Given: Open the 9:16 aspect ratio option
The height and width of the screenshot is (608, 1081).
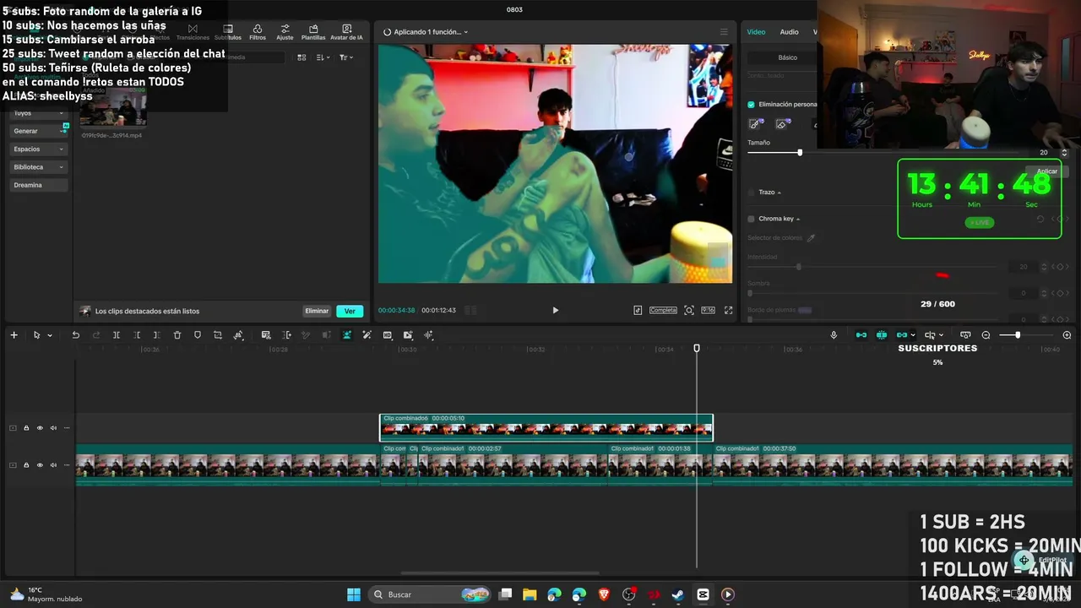Looking at the screenshot, I should pos(708,310).
